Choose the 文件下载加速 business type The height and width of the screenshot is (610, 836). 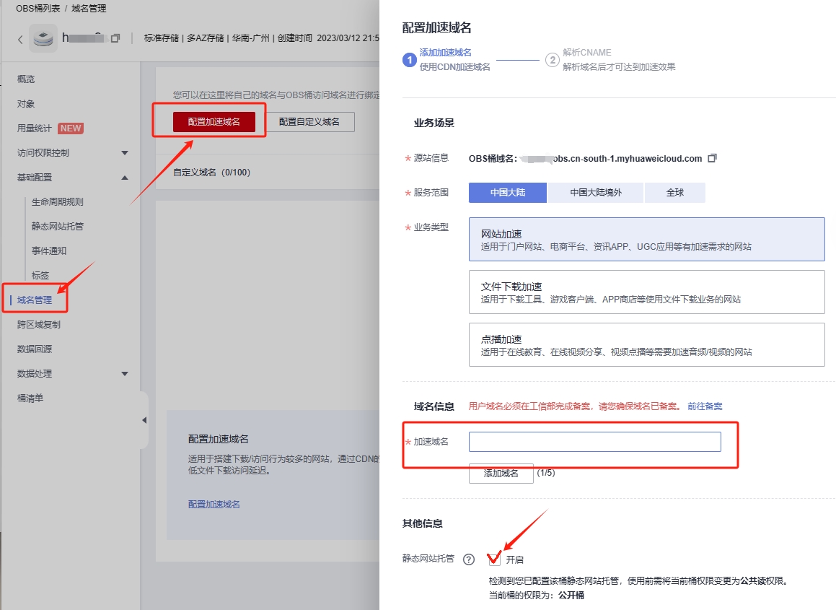pos(646,292)
